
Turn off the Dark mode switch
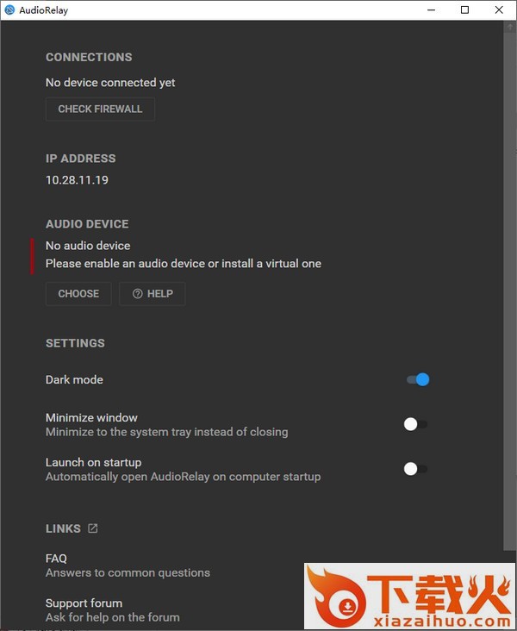click(x=418, y=379)
